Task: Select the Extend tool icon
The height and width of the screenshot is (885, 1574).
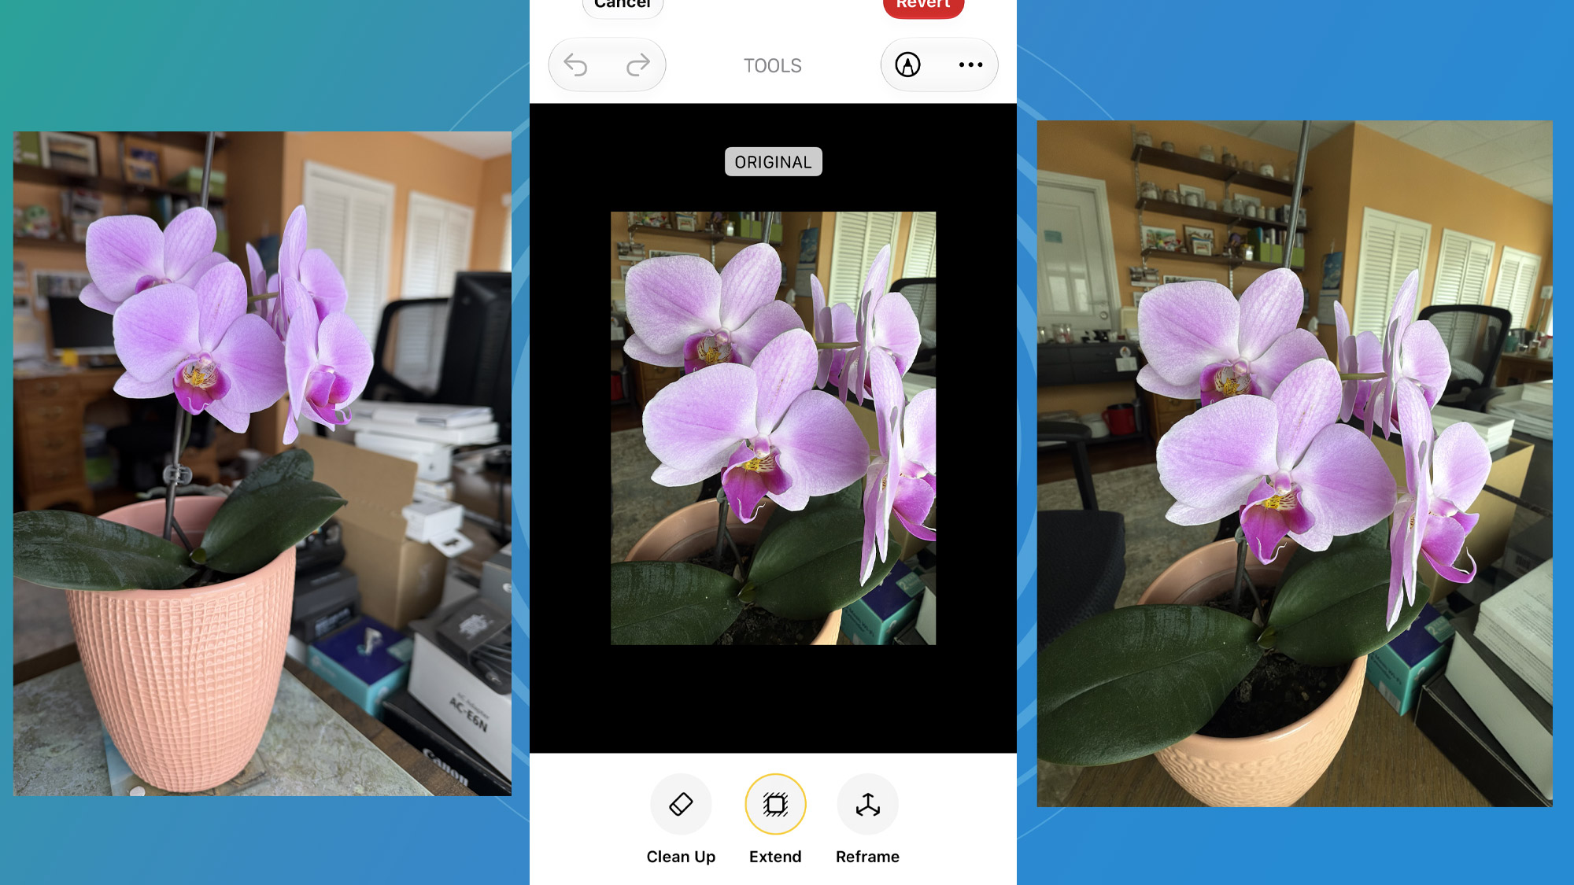Action: point(775,804)
